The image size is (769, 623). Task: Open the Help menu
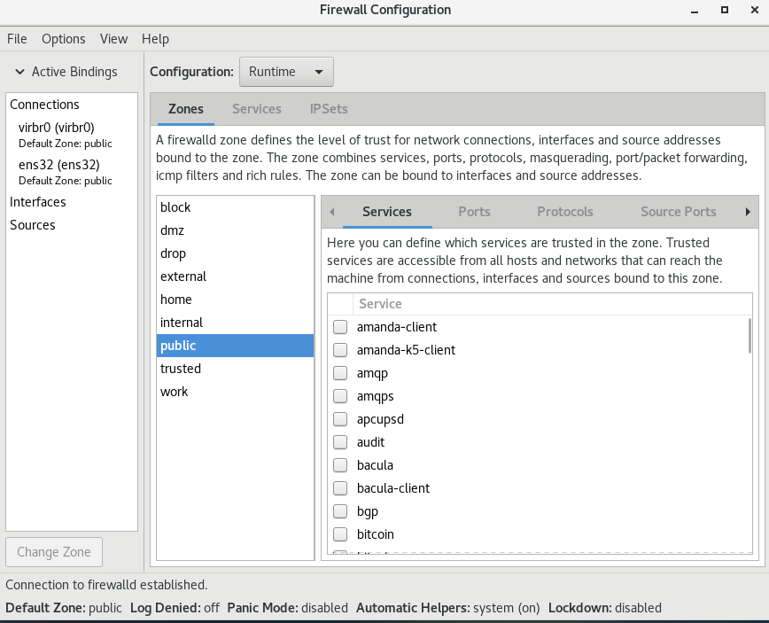[x=155, y=39]
